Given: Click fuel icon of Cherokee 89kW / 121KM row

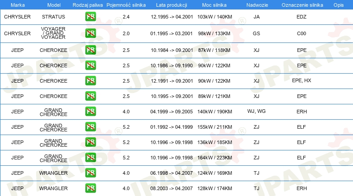Looking at the screenshot, I should pos(90,96).
